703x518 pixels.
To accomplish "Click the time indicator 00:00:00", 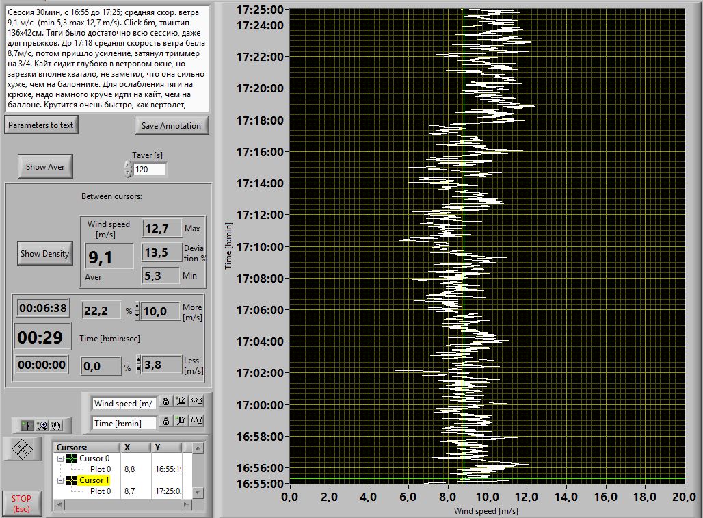I will coord(42,365).
